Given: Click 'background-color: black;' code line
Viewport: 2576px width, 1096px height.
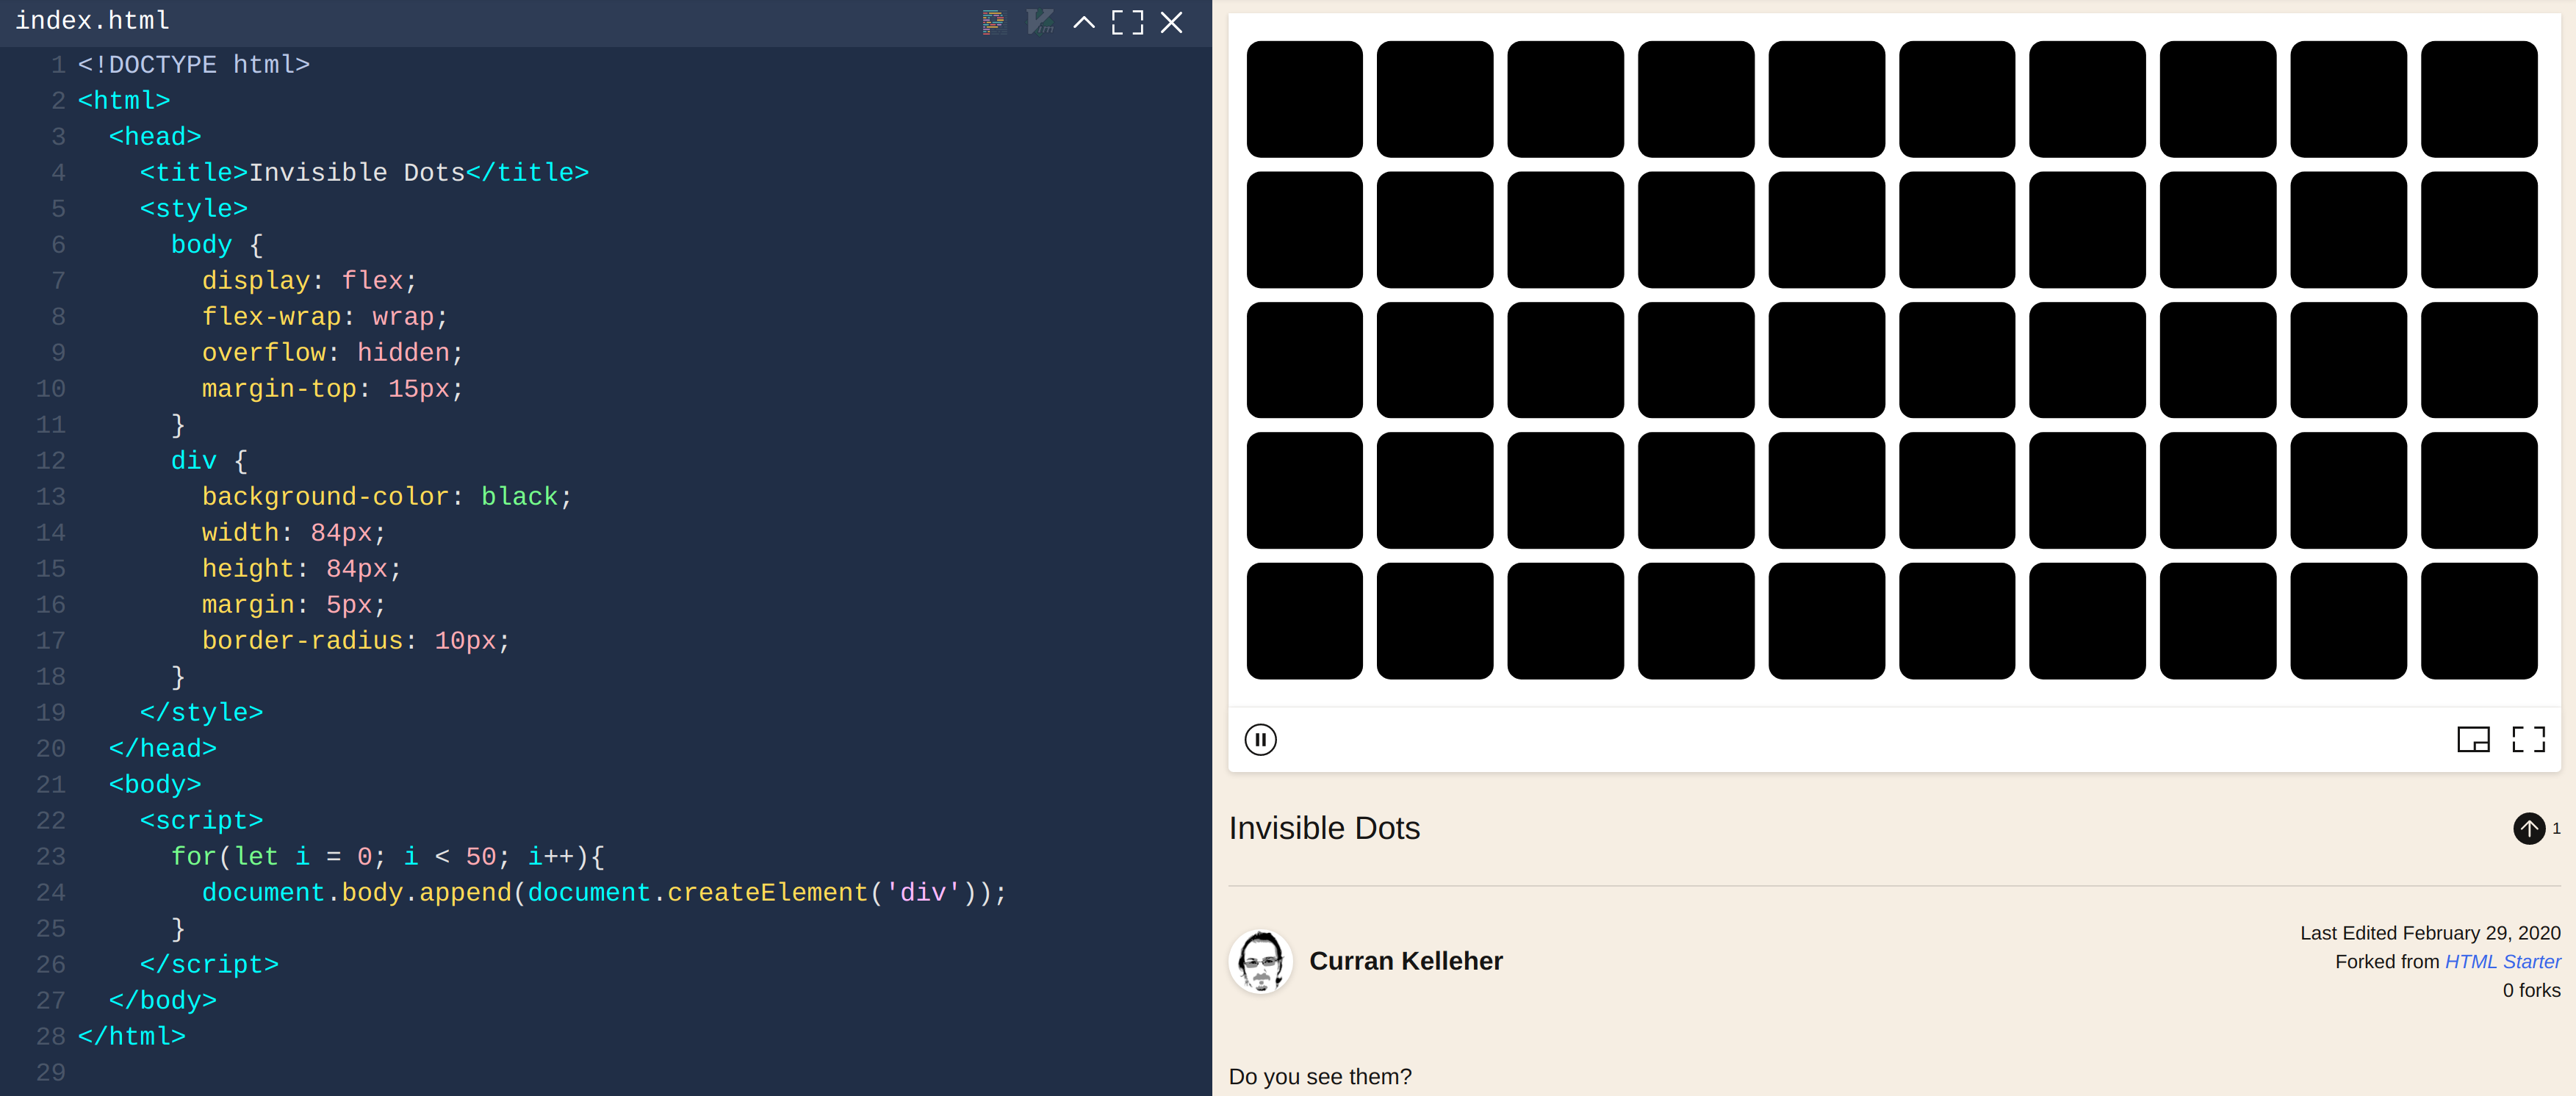Looking at the screenshot, I should pos(386,497).
